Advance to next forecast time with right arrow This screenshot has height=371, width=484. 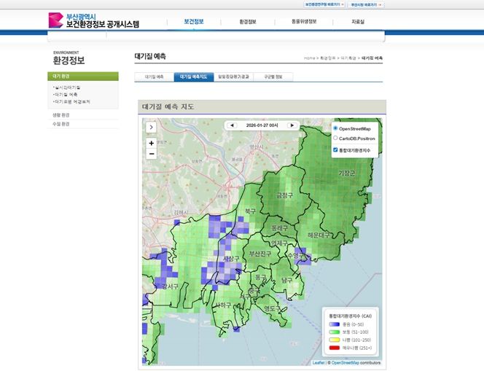click(x=292, y=125)
